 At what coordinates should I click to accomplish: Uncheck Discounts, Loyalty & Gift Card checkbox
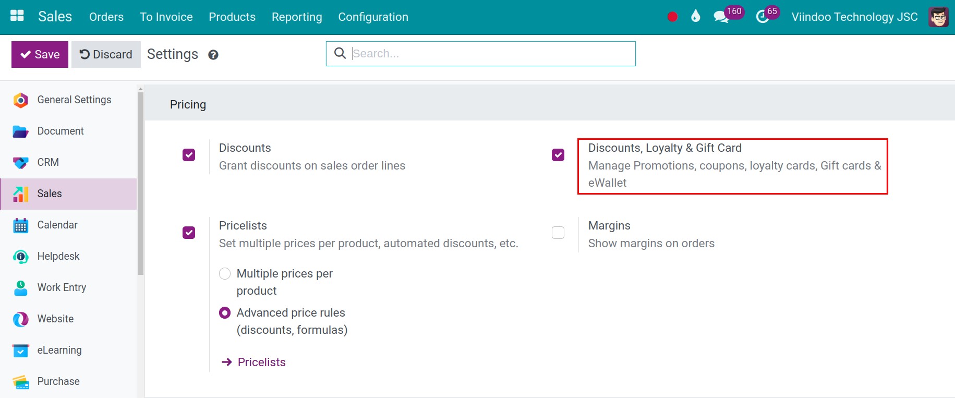(x=558, y=155)
